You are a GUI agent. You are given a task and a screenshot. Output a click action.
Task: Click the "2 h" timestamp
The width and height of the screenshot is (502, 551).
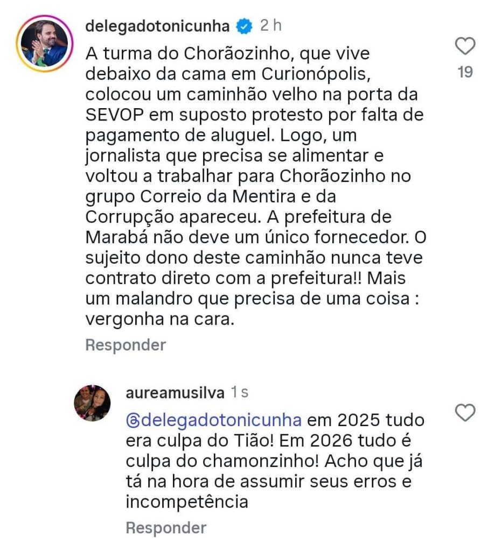pyautogui.click(x=270, y=25)
